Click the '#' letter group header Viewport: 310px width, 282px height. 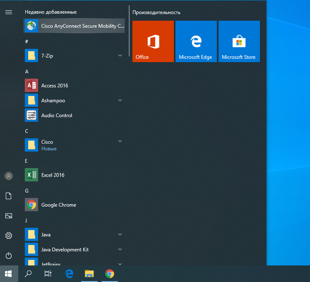(26, 41)
